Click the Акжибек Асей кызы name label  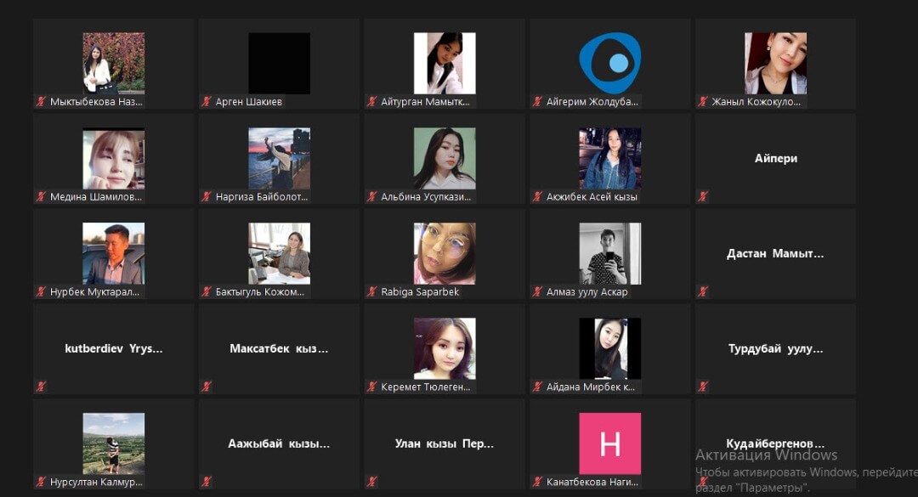tap(592, 197)
